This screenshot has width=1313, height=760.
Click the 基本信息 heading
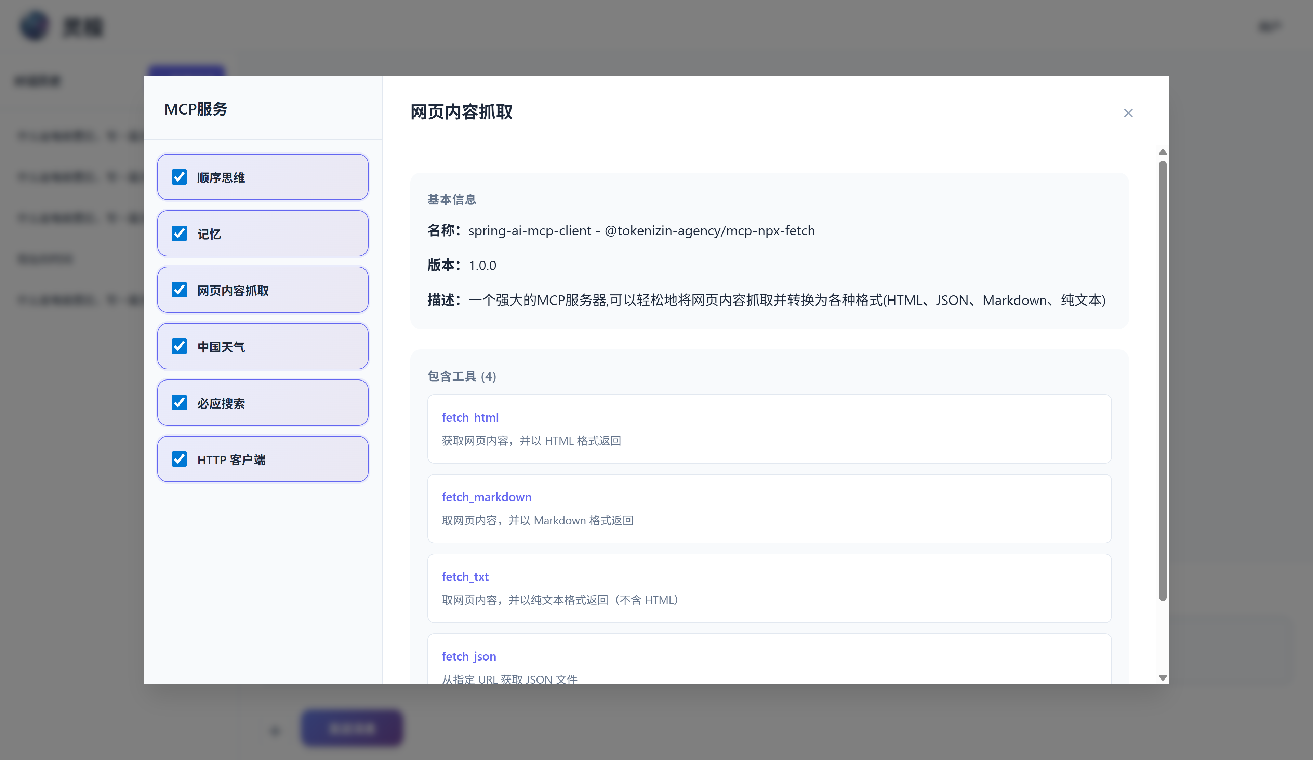[x=452, y=200]
